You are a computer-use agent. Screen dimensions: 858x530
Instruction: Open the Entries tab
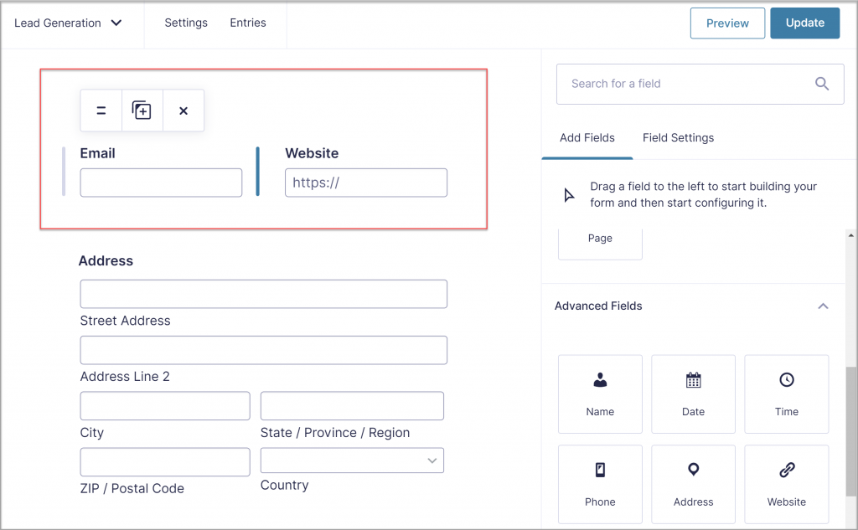[247, 23]
